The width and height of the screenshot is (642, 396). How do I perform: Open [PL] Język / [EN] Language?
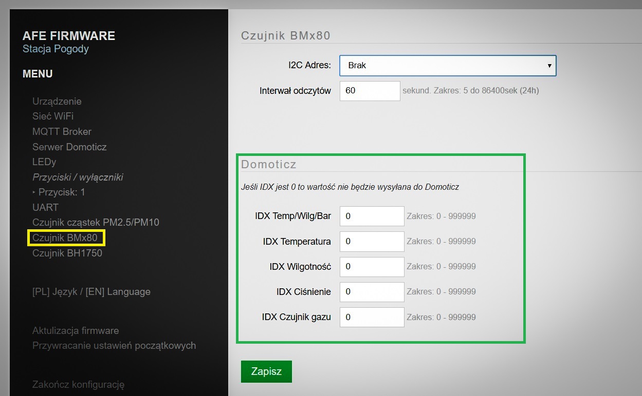coord(91,292)
